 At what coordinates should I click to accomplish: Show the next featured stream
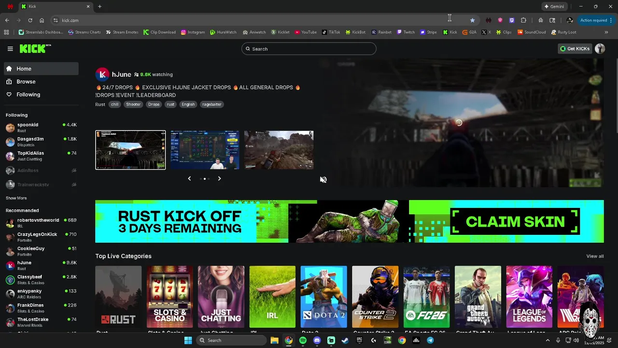(x=219, y=179)
